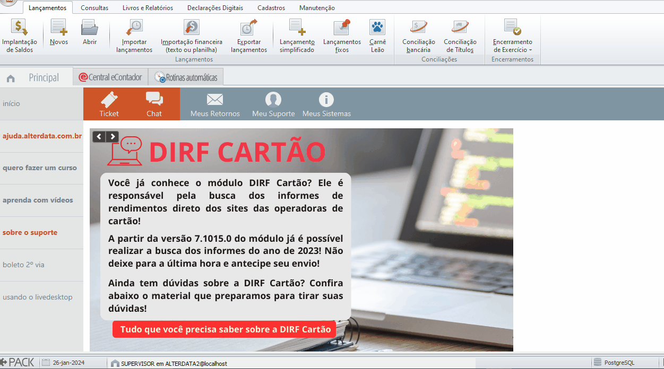Select the Principal tab
This screenshot has height=369, width=664.
click(x=44, y=78)
